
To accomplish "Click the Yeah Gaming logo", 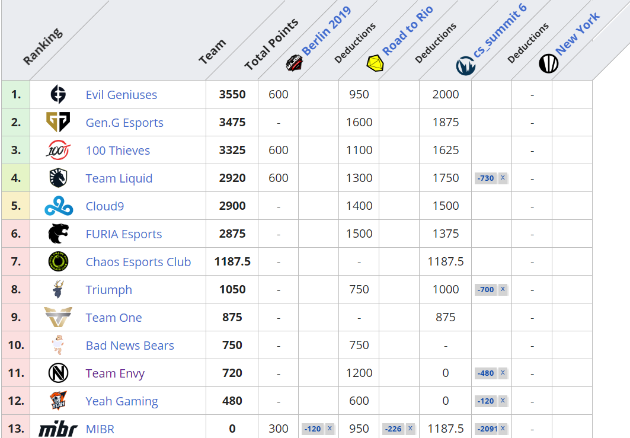I will [58, 401].
